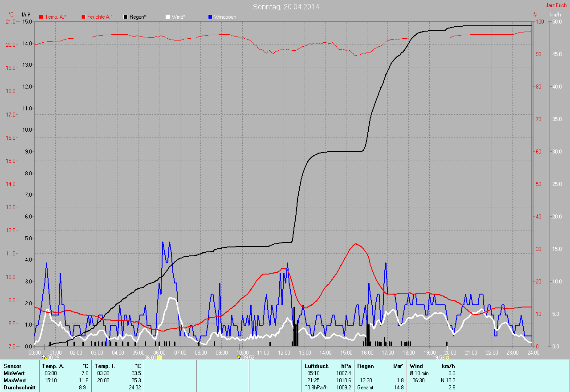This screenshot has width=570, height=392.
Task: Click the 'km/h' unit above the right axis
Action: 555,15
